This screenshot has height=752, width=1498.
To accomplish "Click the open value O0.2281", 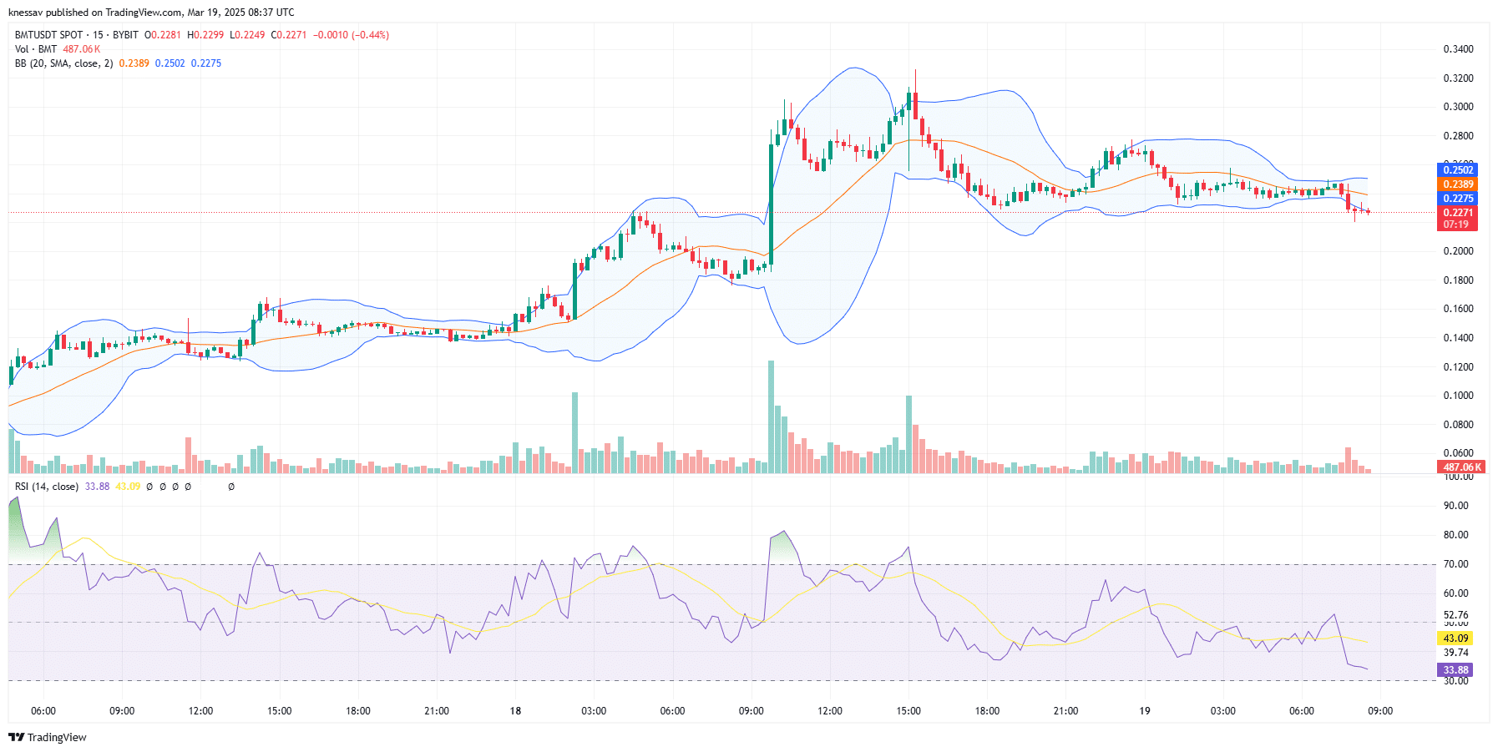I will point(163,35).
